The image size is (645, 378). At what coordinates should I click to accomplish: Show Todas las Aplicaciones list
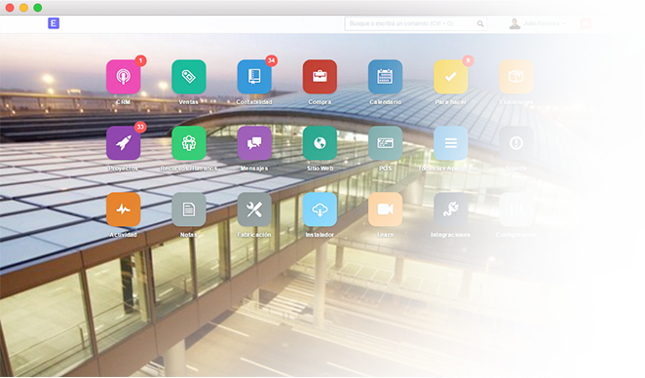click(451, 143)
